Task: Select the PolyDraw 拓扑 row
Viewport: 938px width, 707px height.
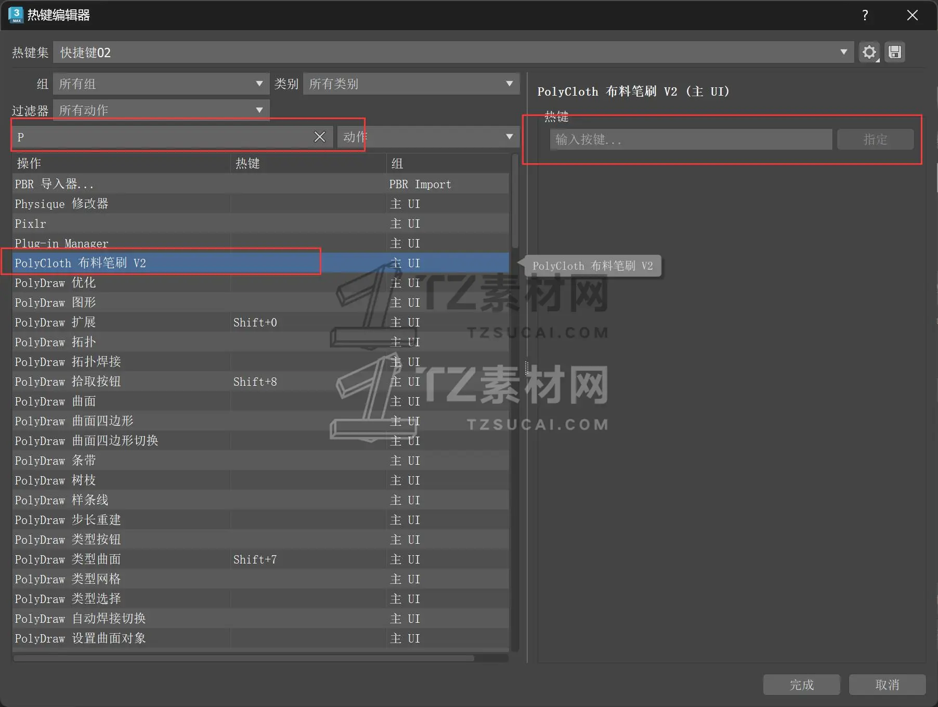Action: [260, 342]
